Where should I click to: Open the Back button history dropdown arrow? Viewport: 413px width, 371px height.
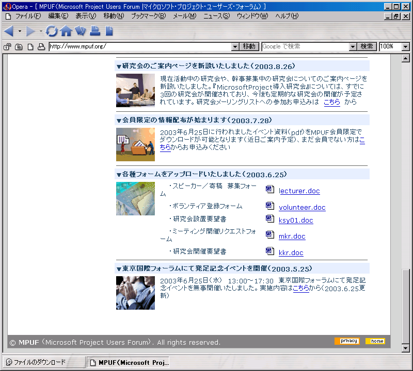pyautogui.click(x=20, y=31)
